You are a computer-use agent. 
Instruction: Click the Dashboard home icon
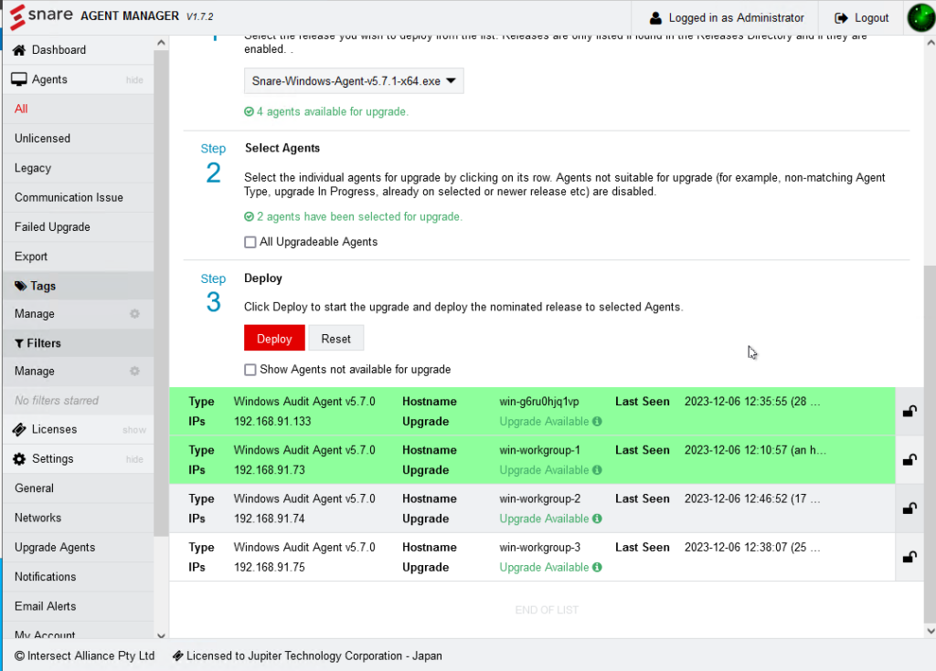click(x=19, y=50)
